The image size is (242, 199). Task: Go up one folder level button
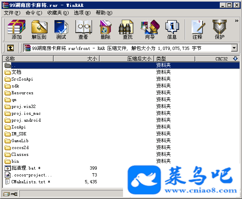pyautogui.click(x=10, y=48)
